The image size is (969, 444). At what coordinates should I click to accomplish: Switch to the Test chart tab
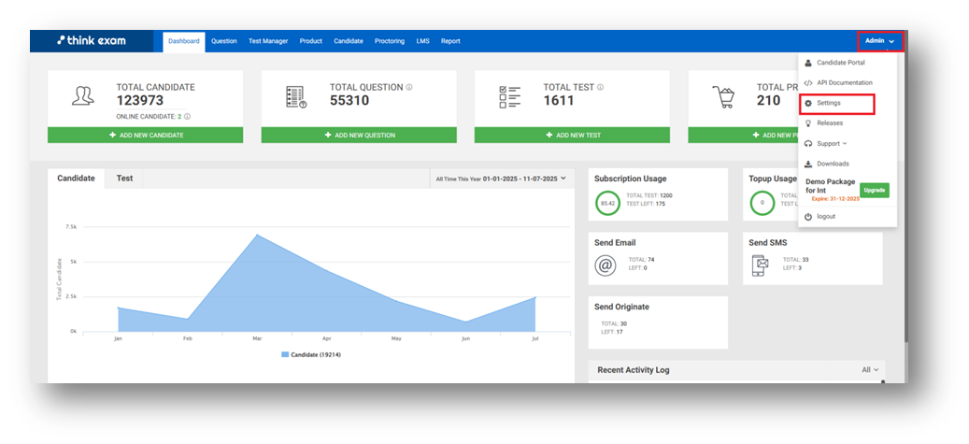point(124,178)
